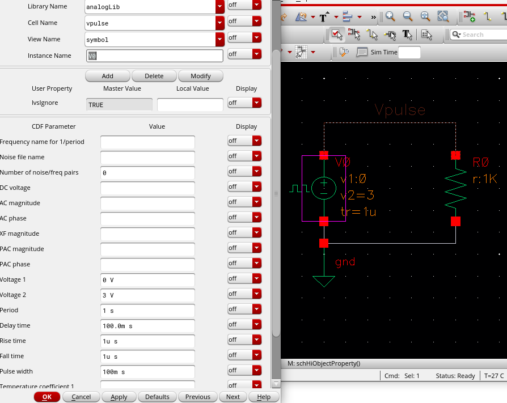Toggle the text label selection filter icon
This screenshot has width=507, height=403.
point(407,34)
